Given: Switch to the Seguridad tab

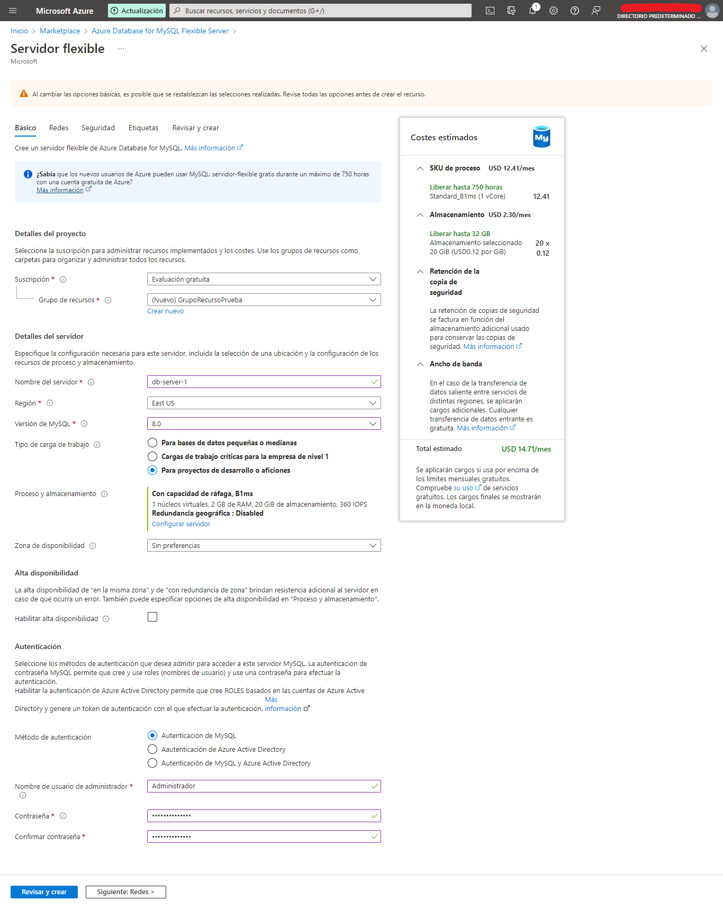Looking at the screenshot, I should click(x=98, y=128).
